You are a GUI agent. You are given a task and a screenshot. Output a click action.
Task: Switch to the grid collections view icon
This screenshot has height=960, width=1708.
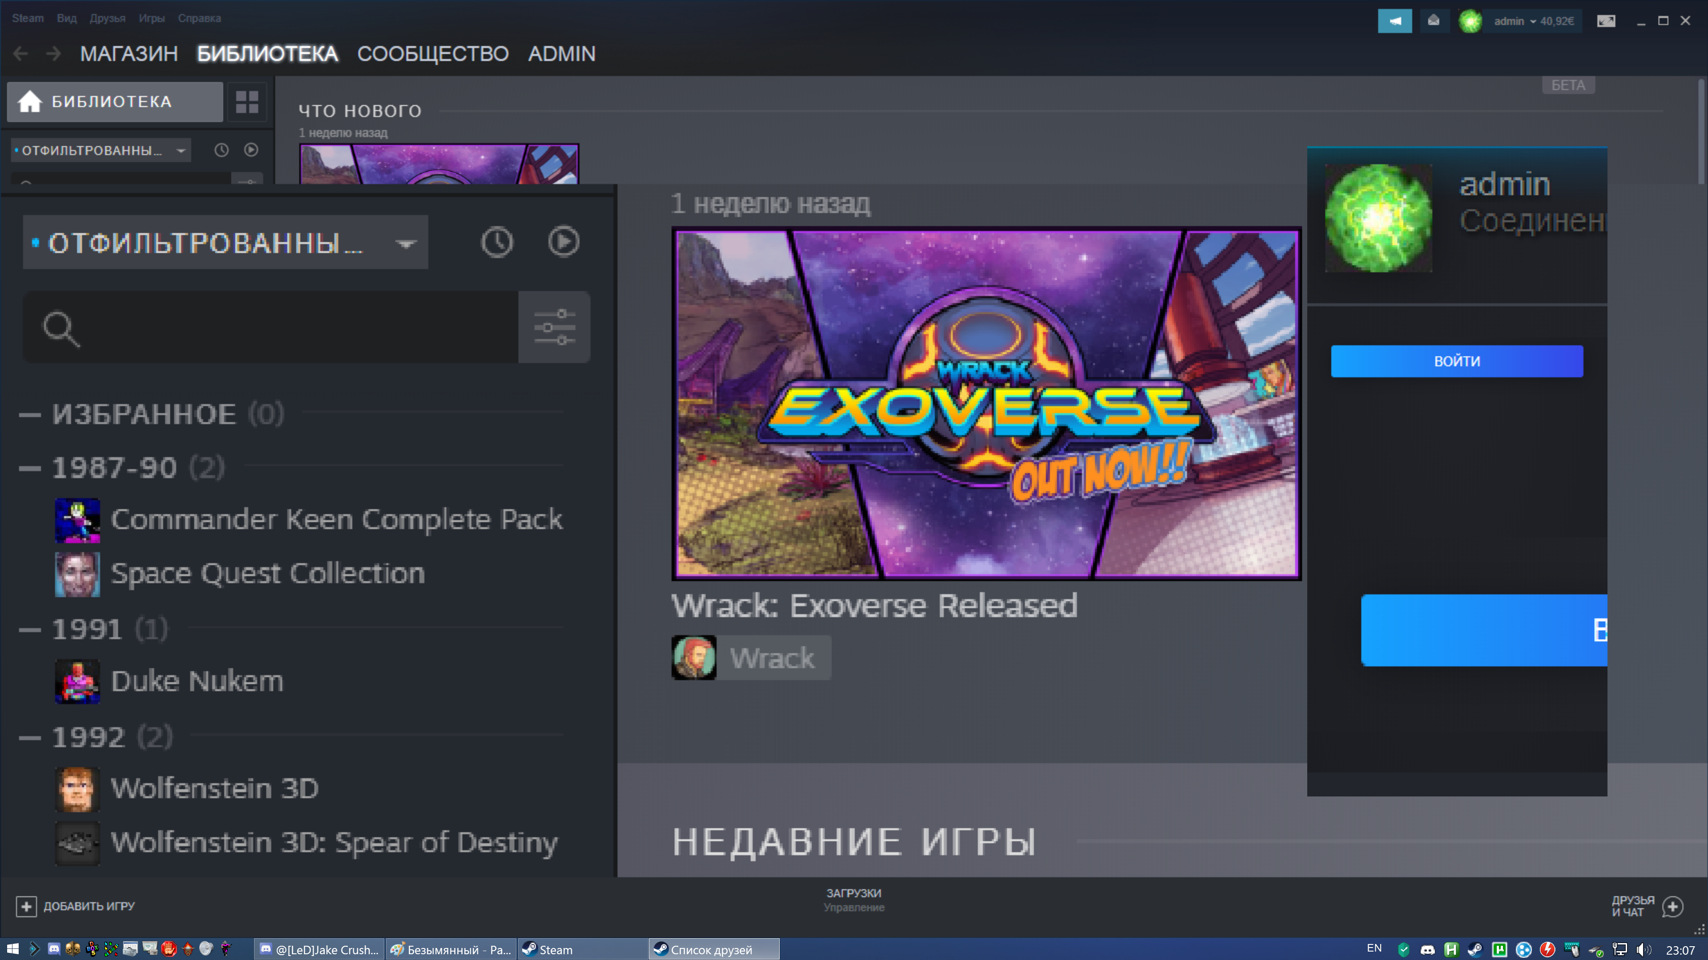pyautogui.click(x=247, y=102)
